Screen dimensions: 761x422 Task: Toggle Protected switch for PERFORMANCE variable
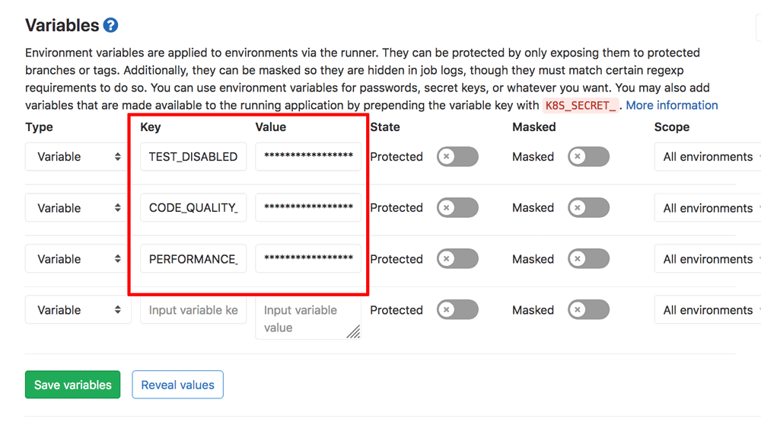(457, 259)
